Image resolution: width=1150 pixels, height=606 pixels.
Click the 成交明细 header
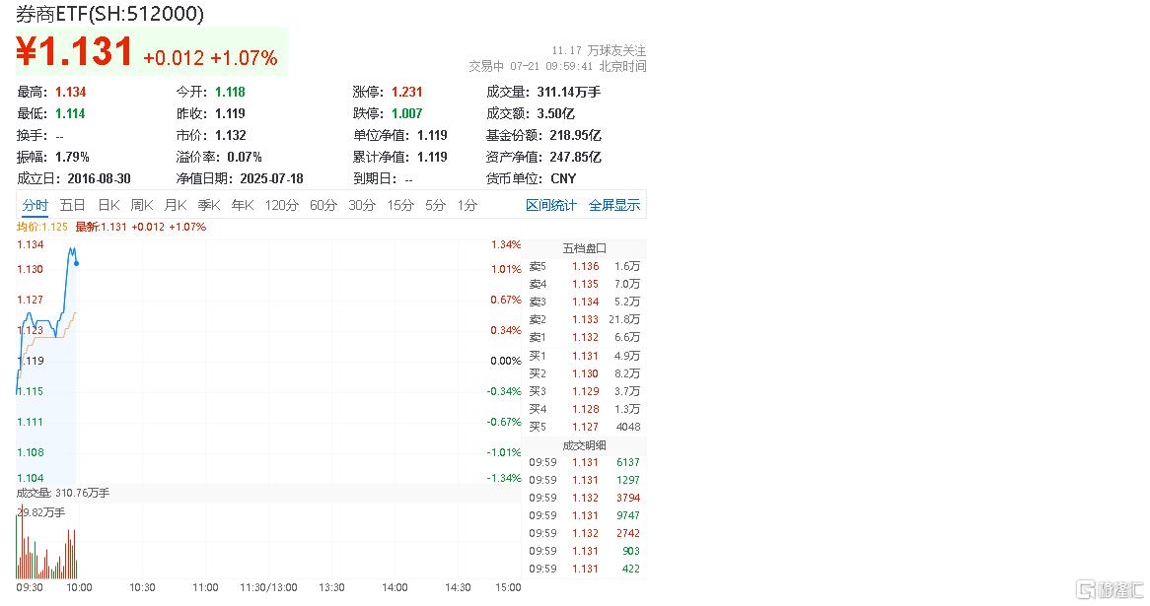pyautogui.click(x=585, y=444)
